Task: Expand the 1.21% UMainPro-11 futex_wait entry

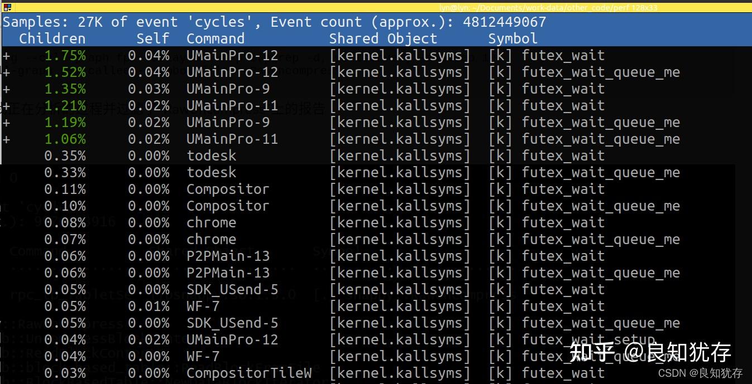Action: point(6,106)
